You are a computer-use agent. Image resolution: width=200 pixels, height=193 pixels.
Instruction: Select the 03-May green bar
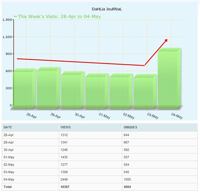point(145,91)
